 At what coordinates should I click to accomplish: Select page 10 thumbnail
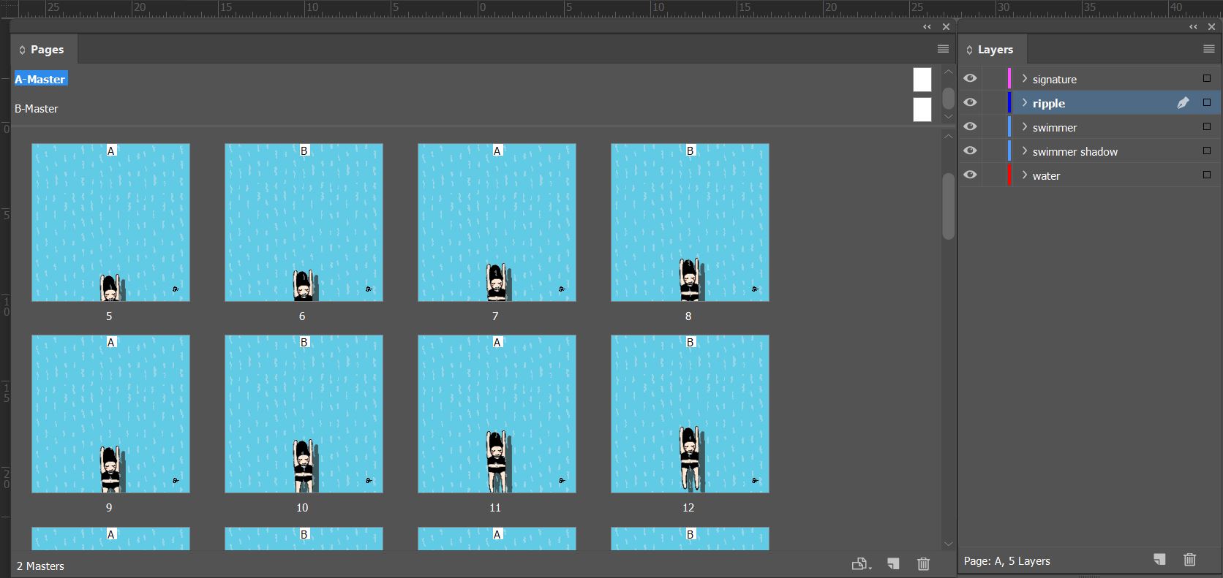[x=304, y=414]
